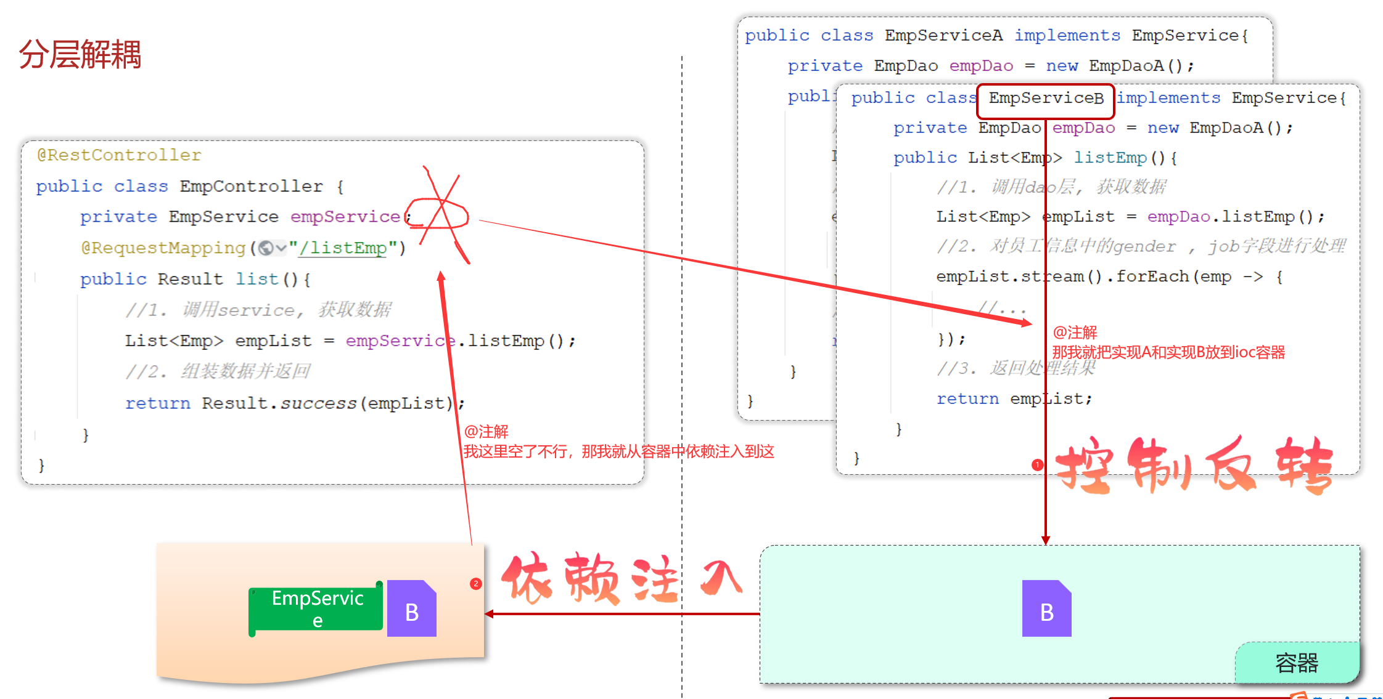Image resolution: width=1383 pixels, height=699 pixels.
Task: Click the red circle numbered 2
Action: point(475,583)
